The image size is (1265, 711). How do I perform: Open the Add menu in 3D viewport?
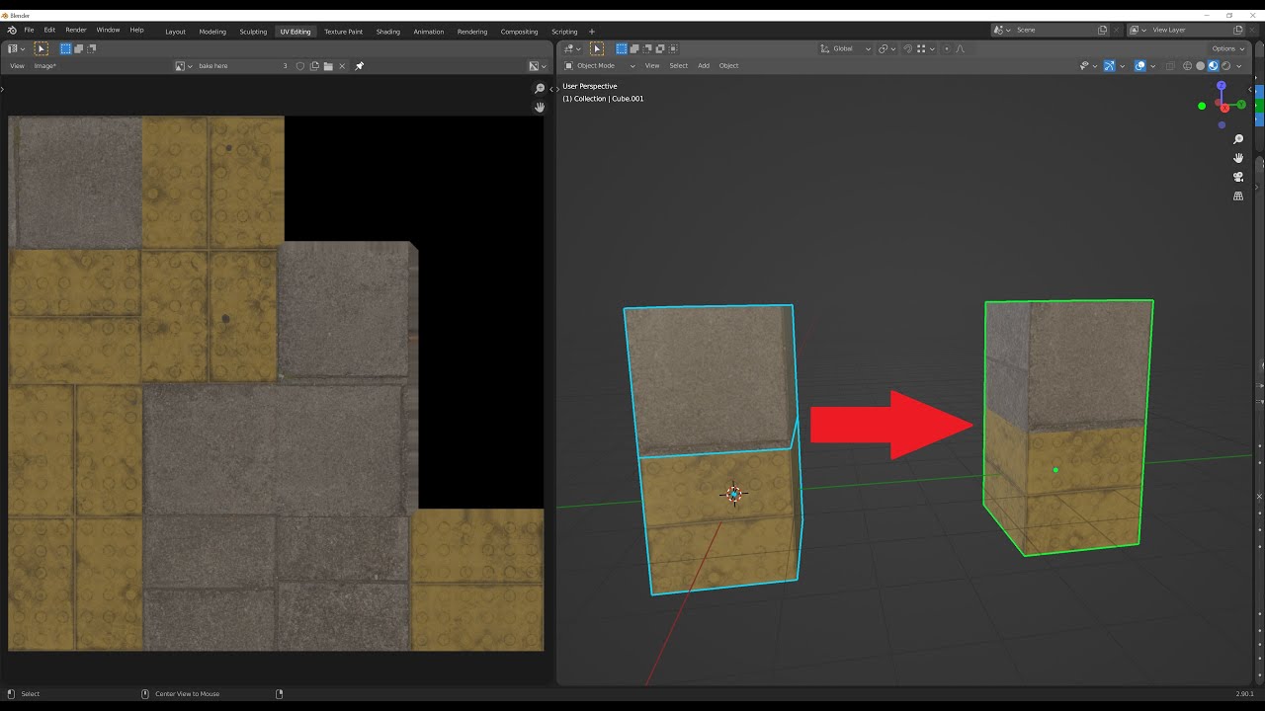(704, 66)
